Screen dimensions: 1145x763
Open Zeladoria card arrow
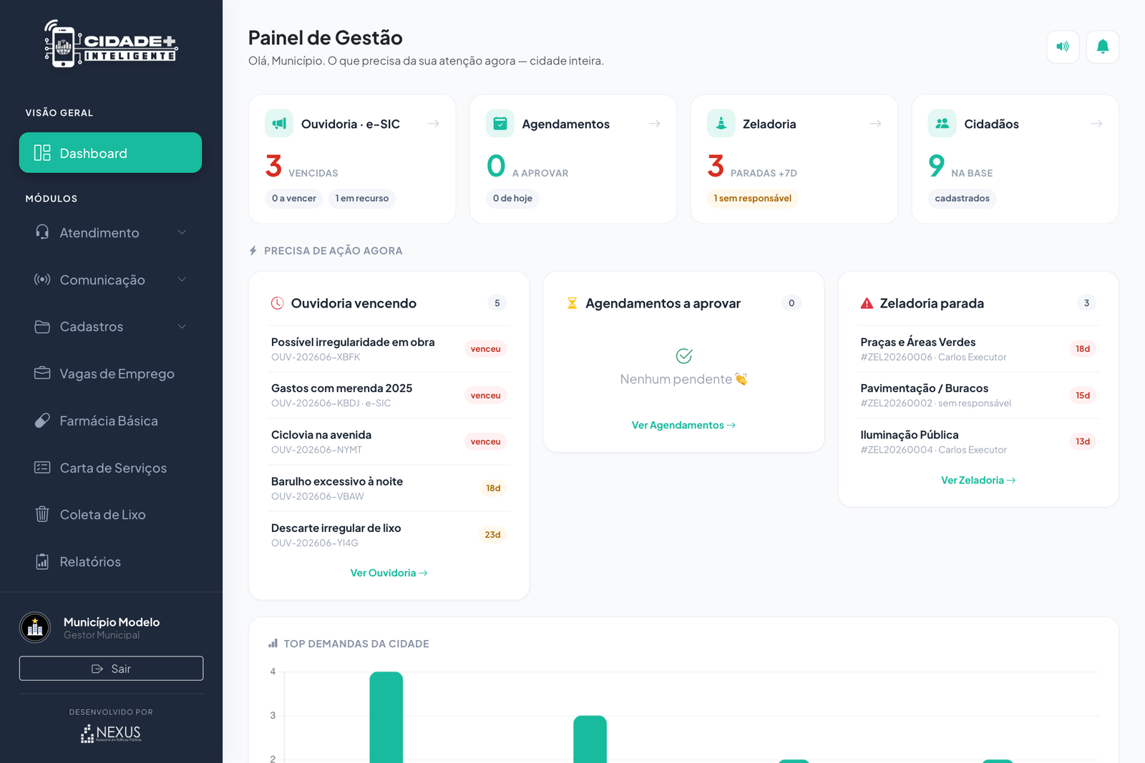[x=875, y=124]
